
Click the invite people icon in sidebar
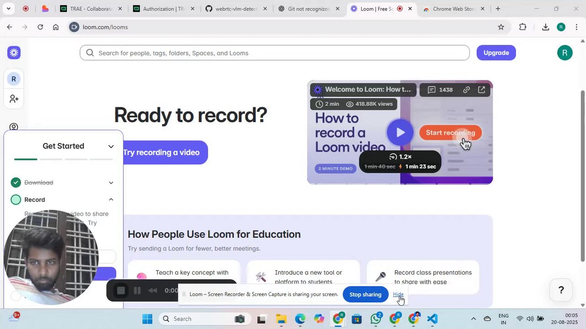14,99
